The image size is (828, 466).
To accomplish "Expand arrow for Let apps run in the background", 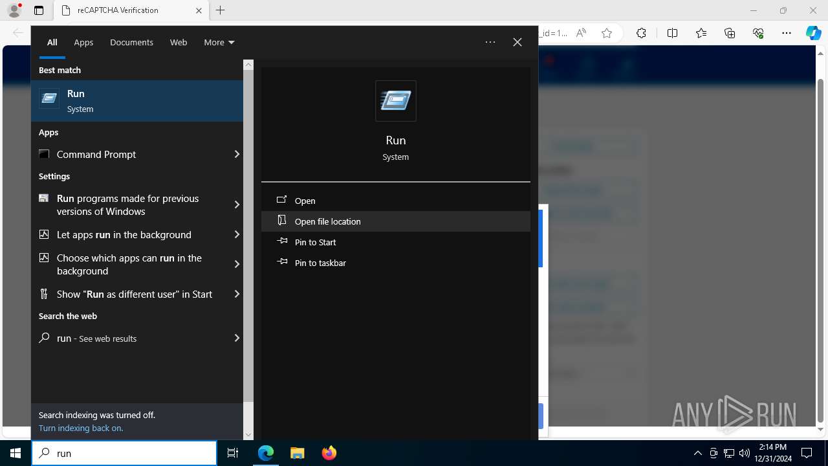I will coord(237,234).
